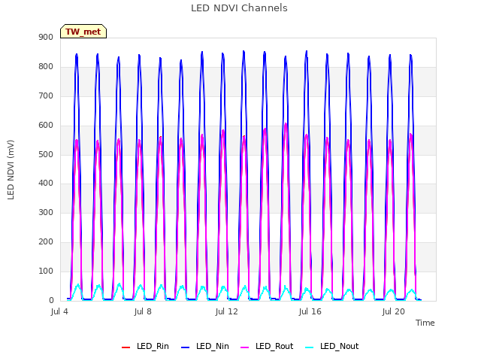Click the x-axis label Time

coord(425,323)
